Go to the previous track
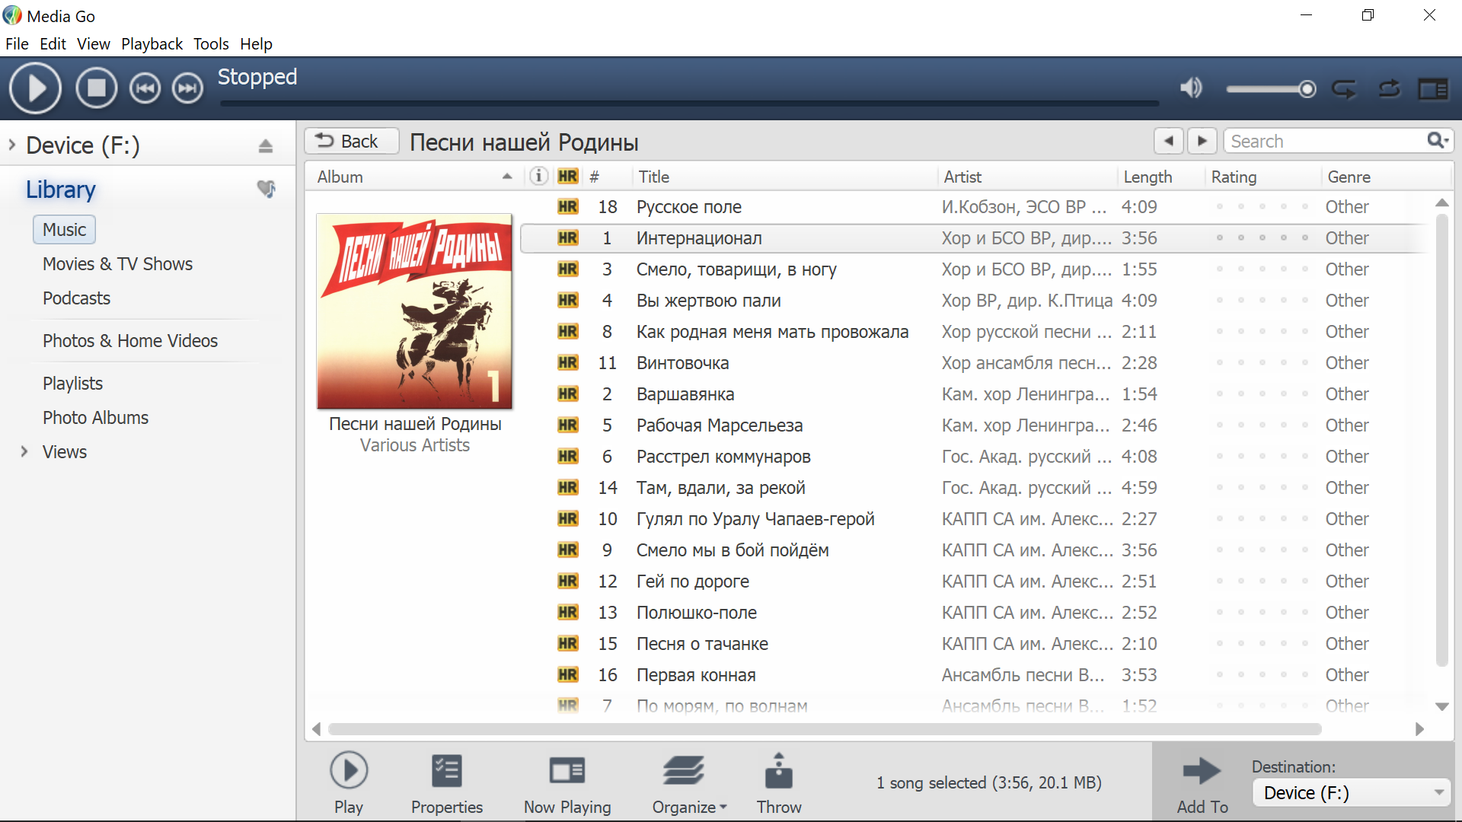 click(145, 89)
